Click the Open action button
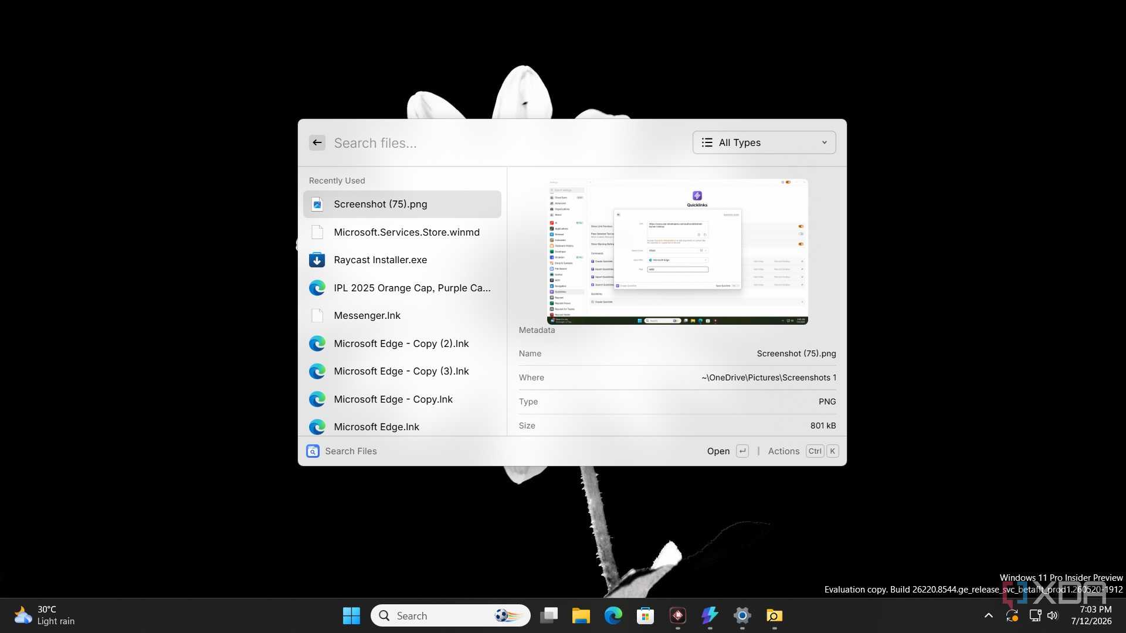The image size is (1126, 633). click(718, 451)
